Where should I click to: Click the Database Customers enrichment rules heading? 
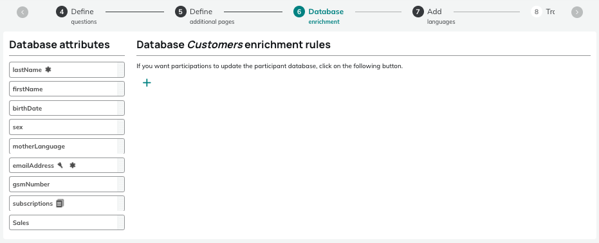(x=234, y=44)
